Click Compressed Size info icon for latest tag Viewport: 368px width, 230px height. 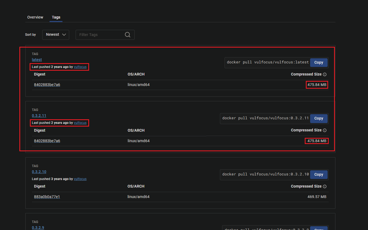(x=325, y=74)
